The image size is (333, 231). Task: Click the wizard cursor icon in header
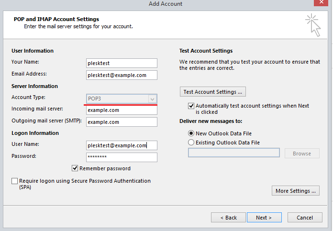[313, 25]
